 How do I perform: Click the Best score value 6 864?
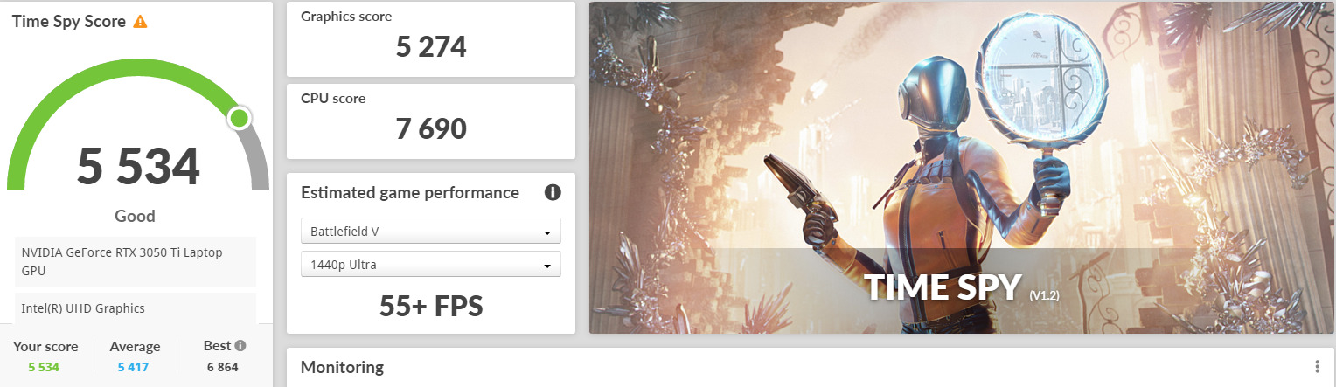tap(223, 367)
